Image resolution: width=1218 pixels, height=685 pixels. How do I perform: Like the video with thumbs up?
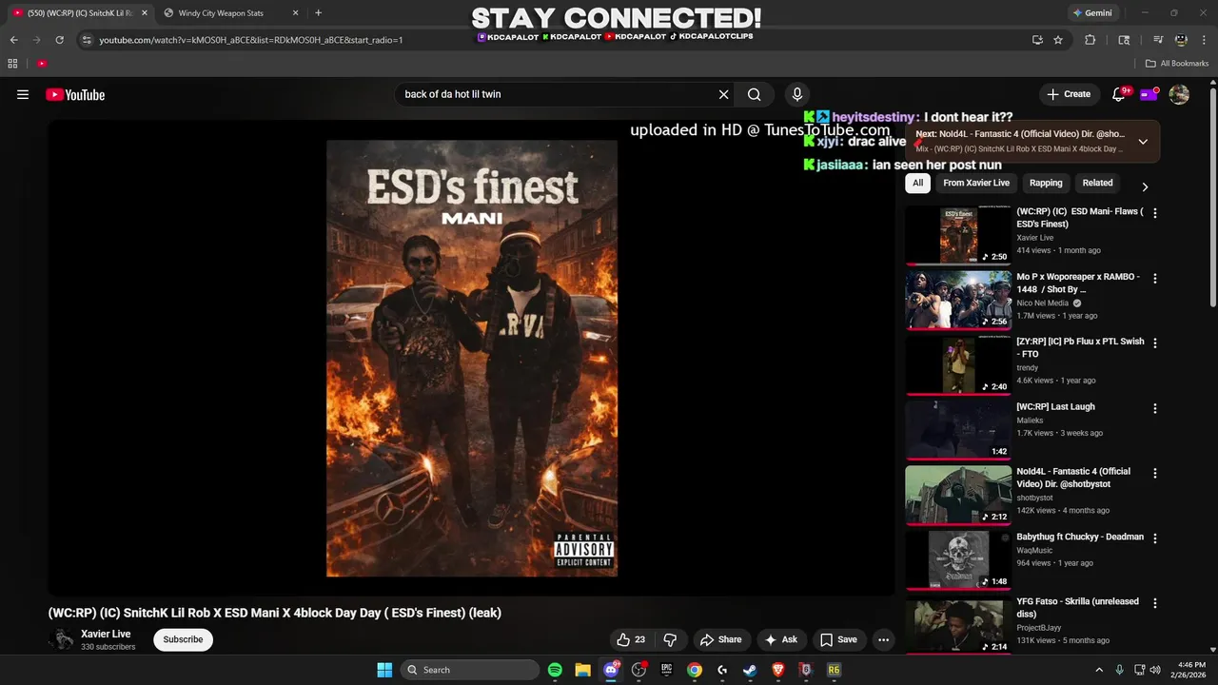click(x=631, y=639)
